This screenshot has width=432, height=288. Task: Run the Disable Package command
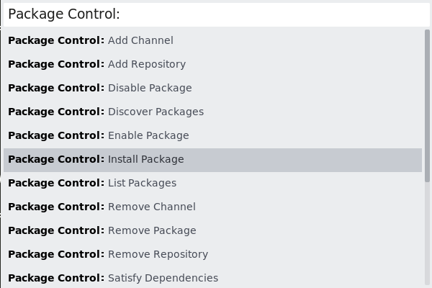click(x=150, y=88)
